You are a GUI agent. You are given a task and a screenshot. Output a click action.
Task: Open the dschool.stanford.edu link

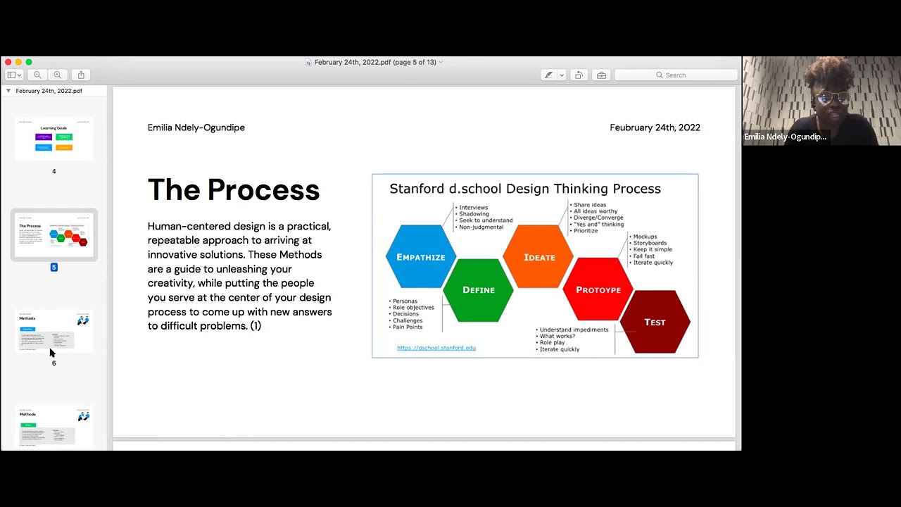[x=436, y=348]
